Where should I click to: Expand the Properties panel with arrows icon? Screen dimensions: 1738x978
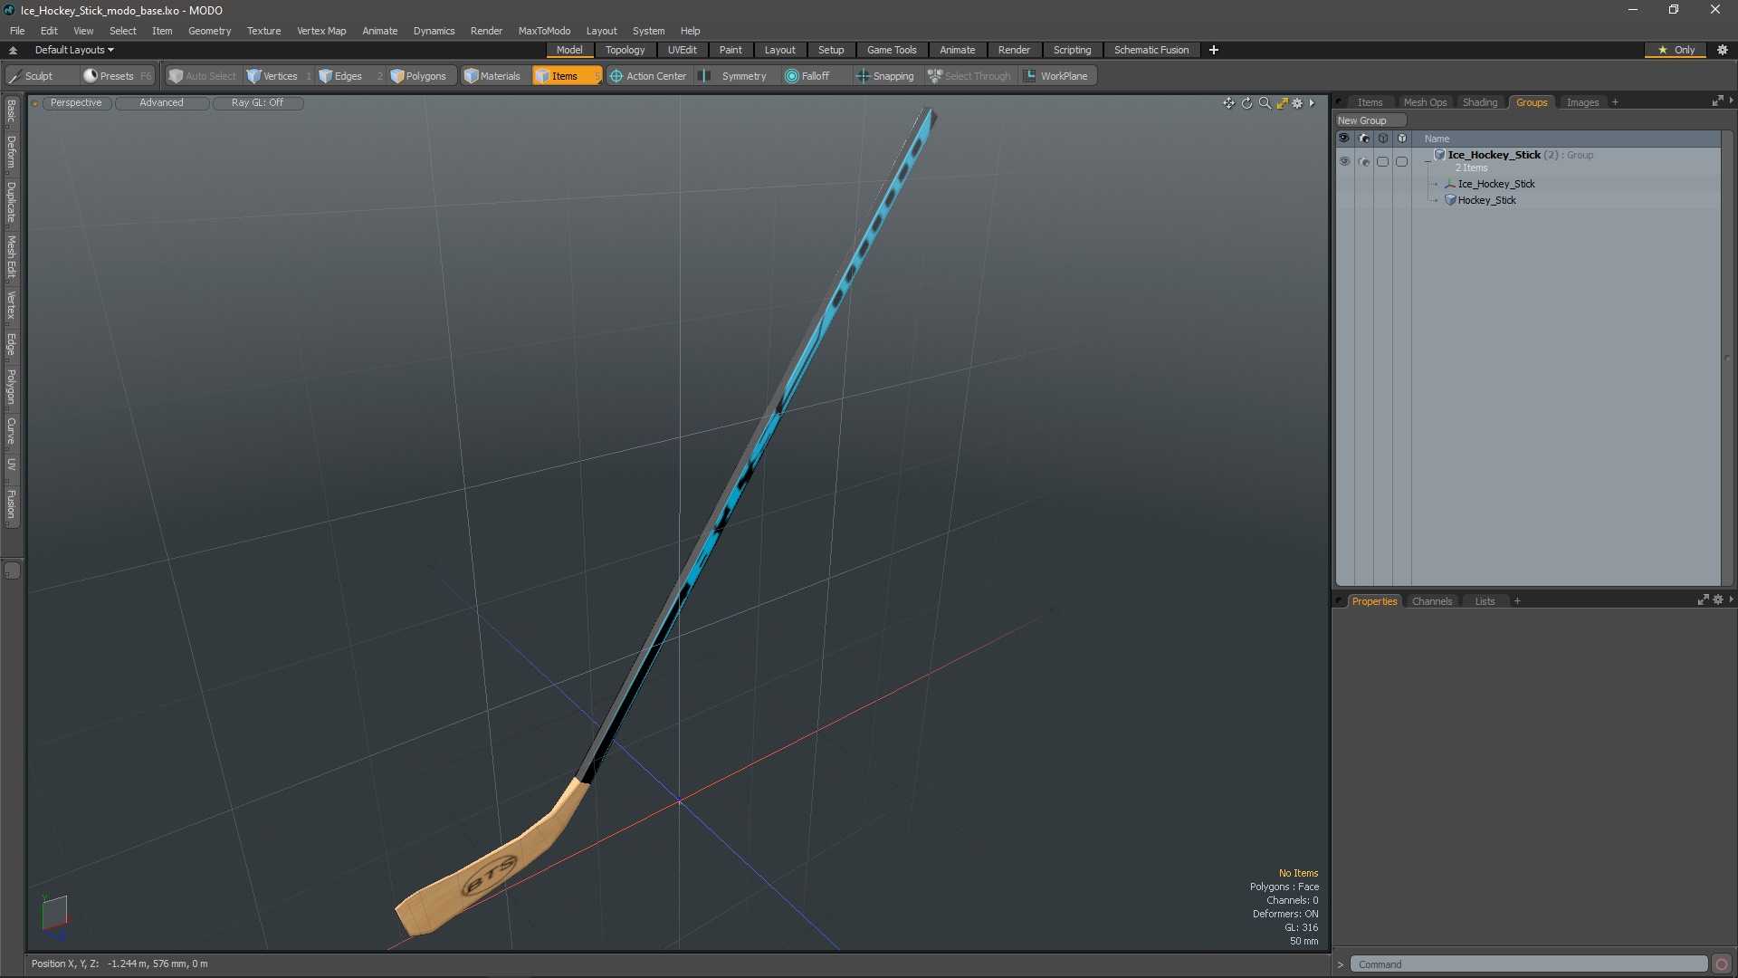(x=1703, y=600)
